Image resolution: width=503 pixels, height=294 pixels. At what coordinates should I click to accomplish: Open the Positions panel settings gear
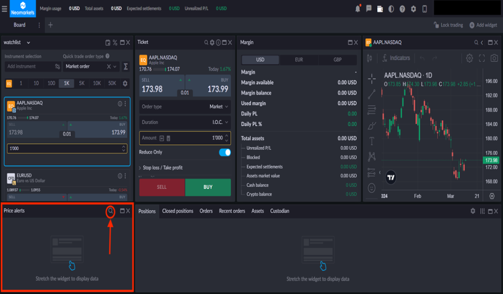473,211
